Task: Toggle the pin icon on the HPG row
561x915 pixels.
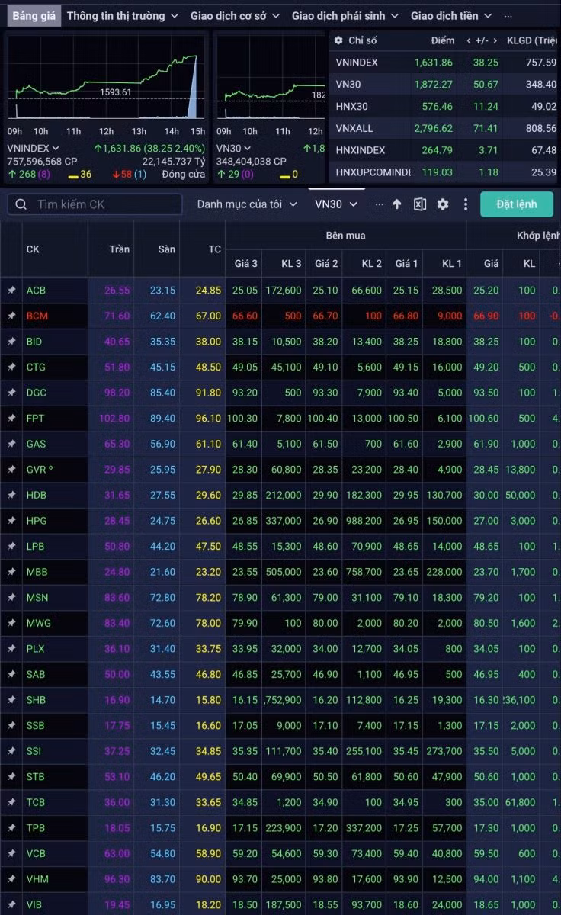Action: click(11, 520)
